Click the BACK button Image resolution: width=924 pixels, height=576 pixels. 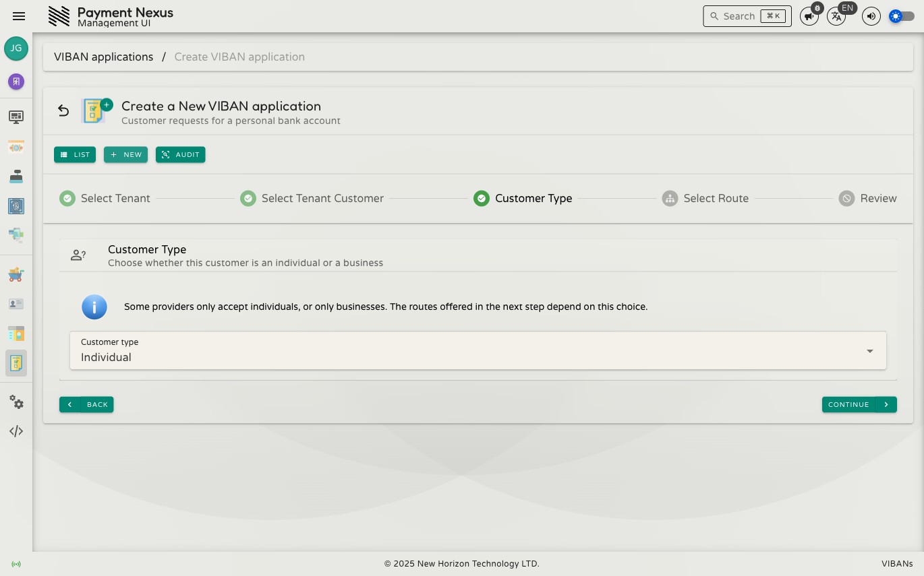coord(86,404)
